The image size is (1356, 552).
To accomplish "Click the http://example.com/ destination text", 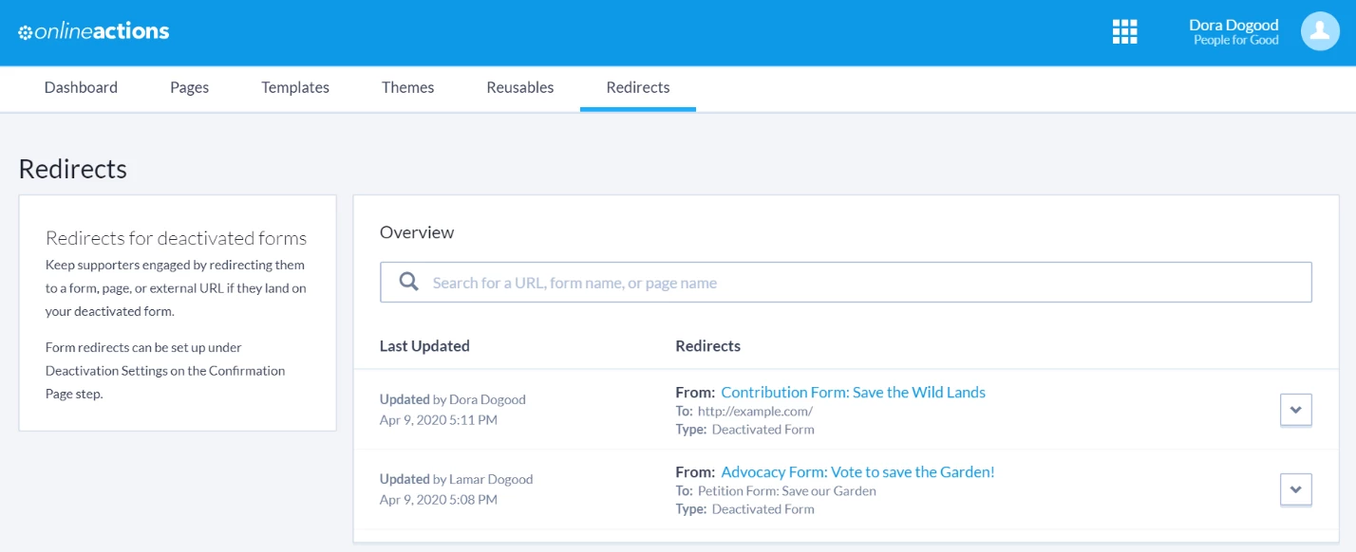I will click(x=755, y=412).
